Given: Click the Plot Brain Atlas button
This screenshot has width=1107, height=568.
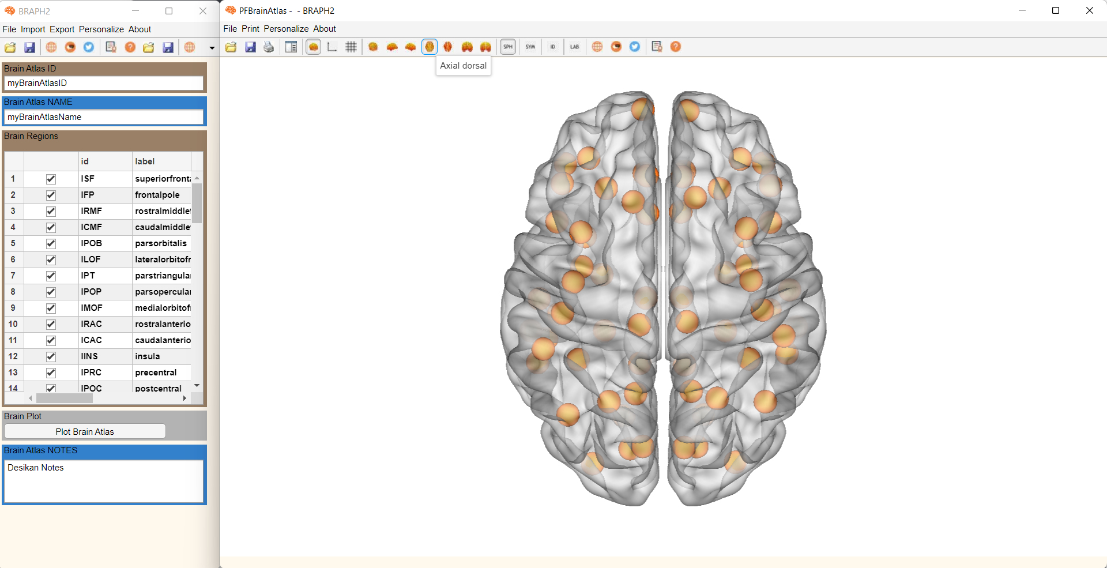Looking at the screenshot, I should [85, 431].
